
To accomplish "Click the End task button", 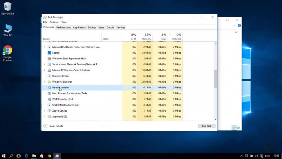I will pos(207,126).
